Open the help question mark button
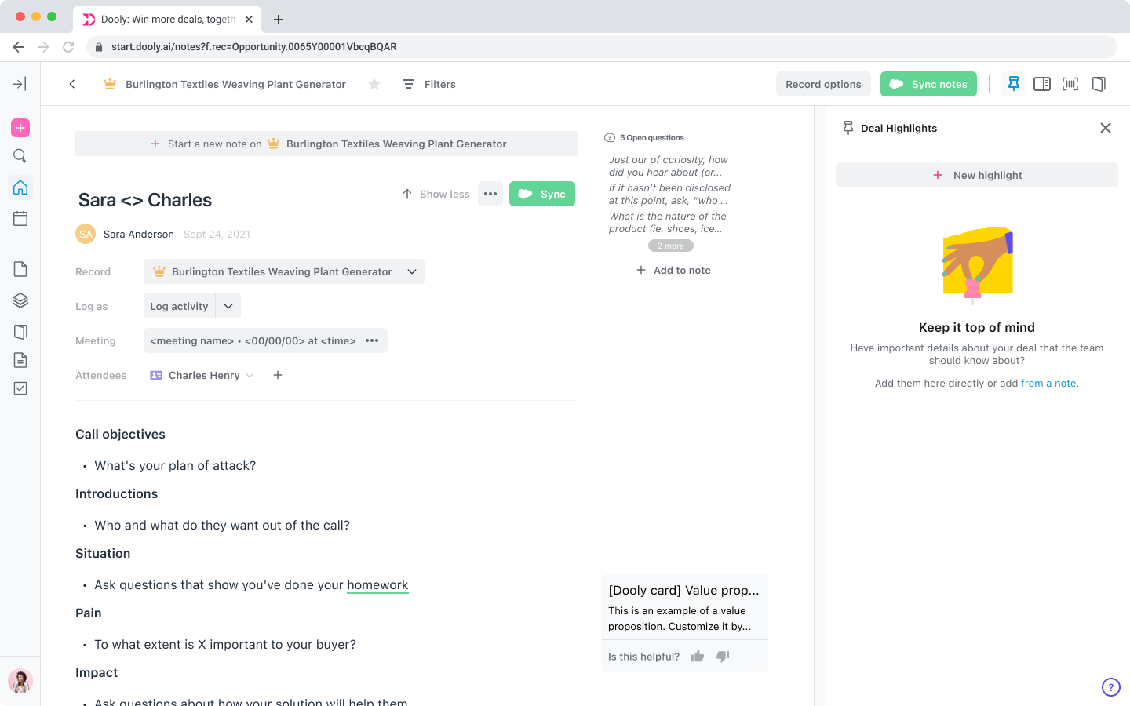Screen dimensions: 1130x706 coord(1111,687)
